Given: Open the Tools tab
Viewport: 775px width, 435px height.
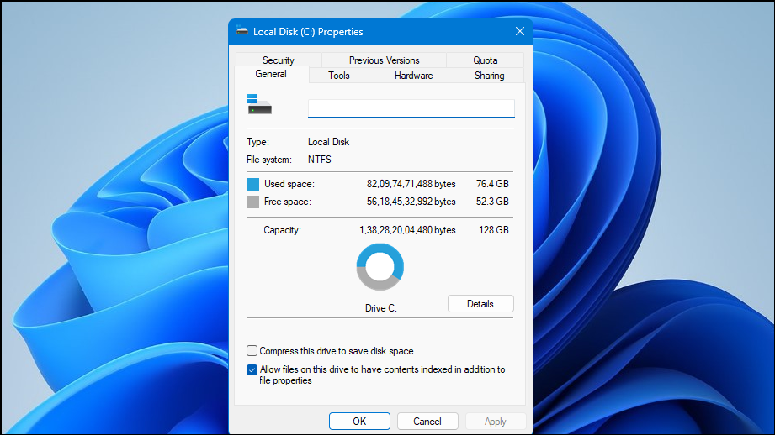Looking at the screenshot, I should point(339,76).
